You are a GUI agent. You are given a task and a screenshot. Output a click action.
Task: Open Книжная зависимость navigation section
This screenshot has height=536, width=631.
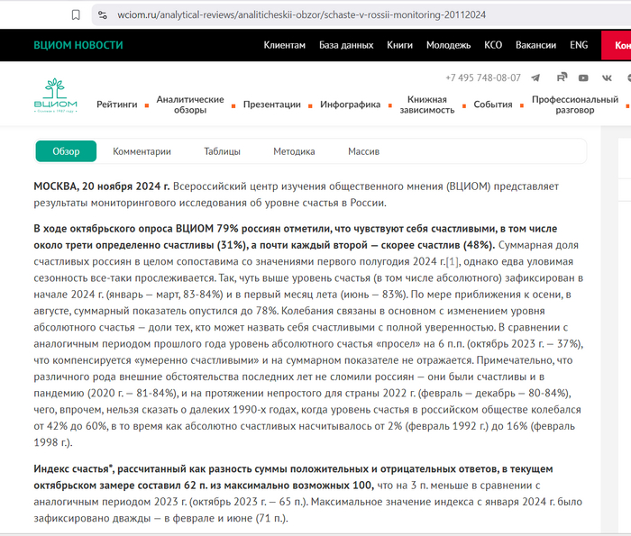tap(427, 104)
